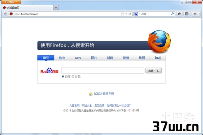Viewport: 203px width, 135px height.
Task: Open a new tab with plus button
Action: coord(56,8)
